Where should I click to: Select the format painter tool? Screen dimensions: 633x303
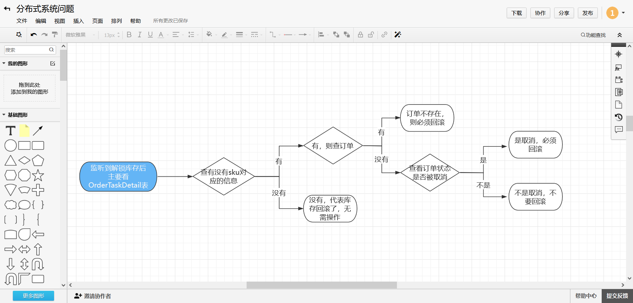click(x=55, y=35)
